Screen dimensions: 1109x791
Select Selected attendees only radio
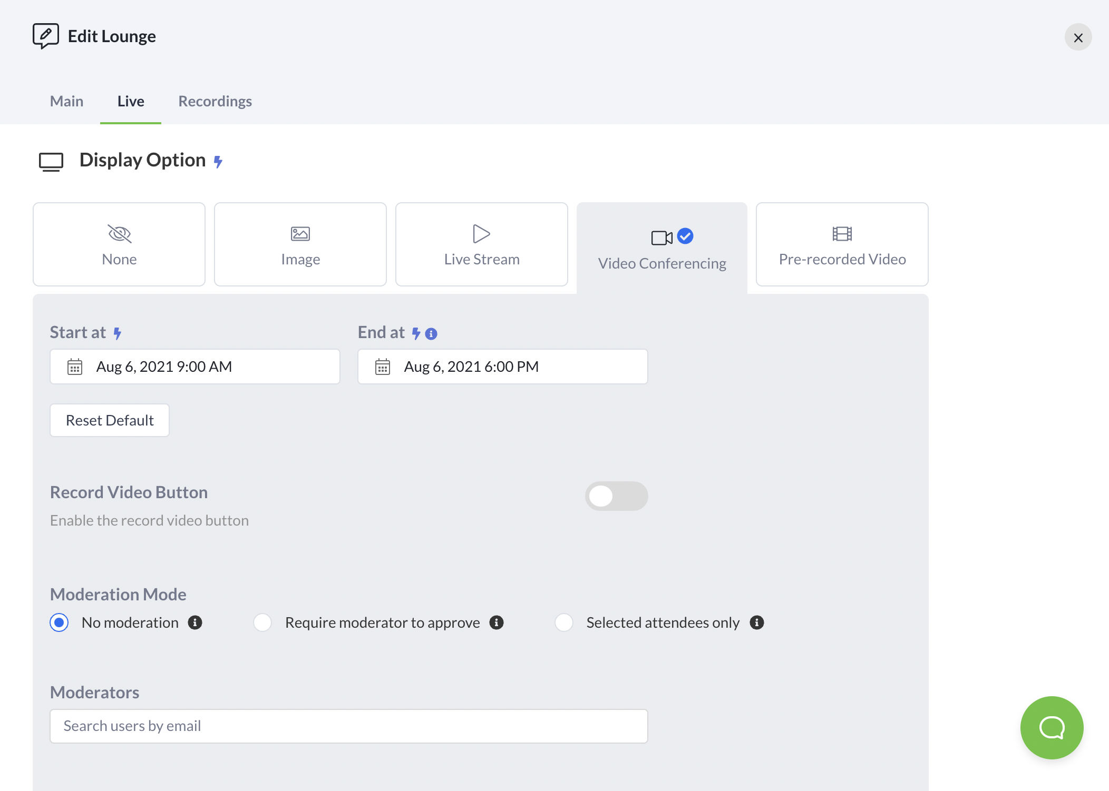pyautogui.click(x=564, y=622)
